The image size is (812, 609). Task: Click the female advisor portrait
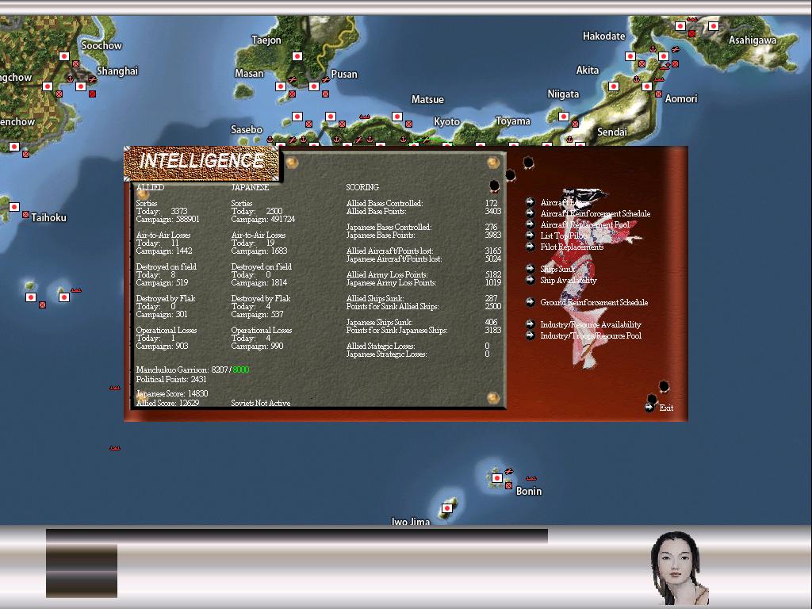tap(679, 568)
